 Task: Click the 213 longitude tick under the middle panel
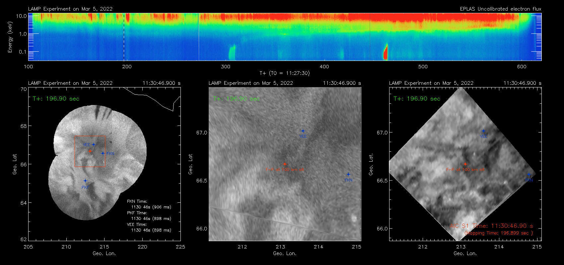coord(280,247)
